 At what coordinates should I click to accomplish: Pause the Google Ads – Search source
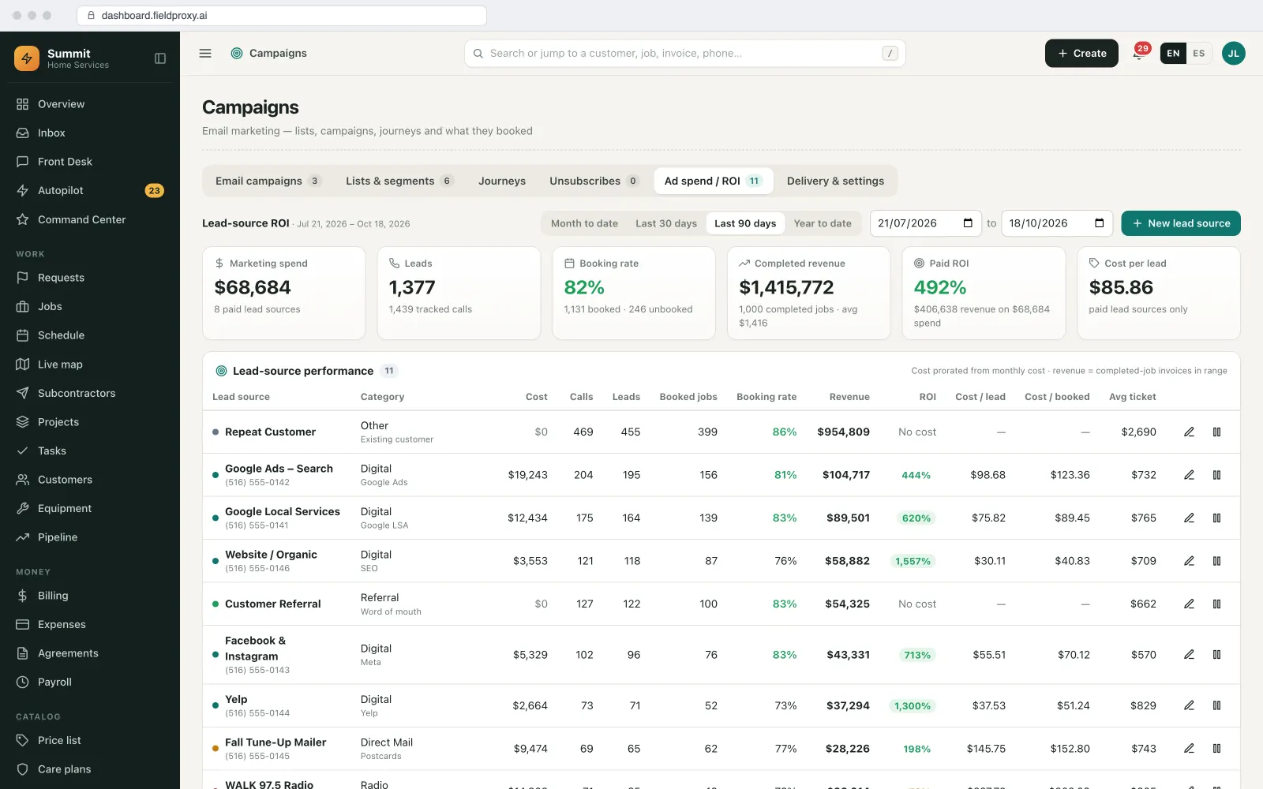click(x=1216, y=475)
